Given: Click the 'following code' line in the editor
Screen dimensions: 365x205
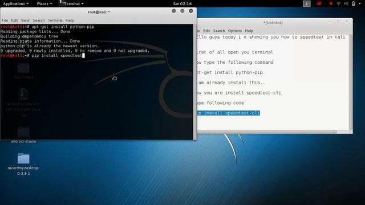Looking at the screenshot, I should tap(221, 103).
